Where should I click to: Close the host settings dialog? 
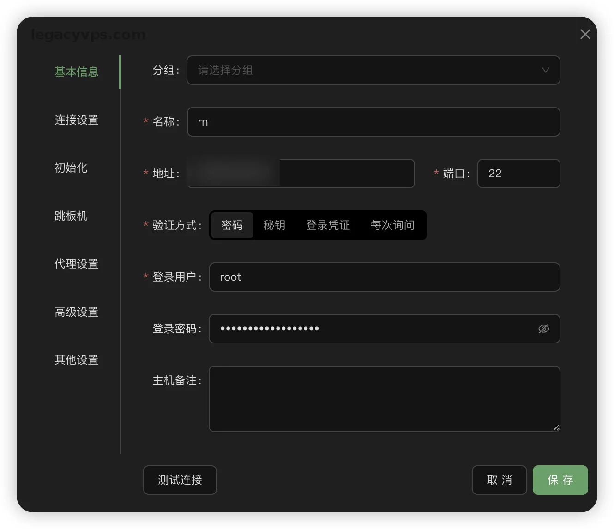tap(585, 34)
